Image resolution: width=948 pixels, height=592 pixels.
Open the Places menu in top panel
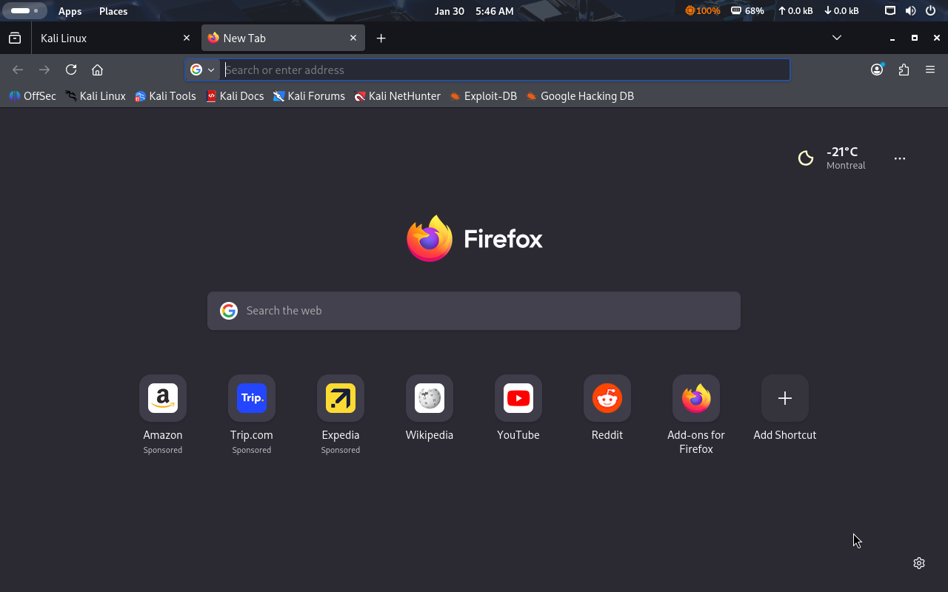(x=113, y=11)
